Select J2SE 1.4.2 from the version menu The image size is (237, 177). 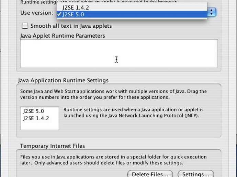132,8
